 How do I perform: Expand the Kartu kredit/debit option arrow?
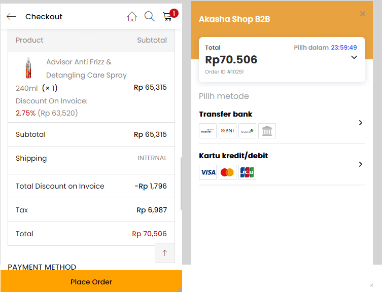(x=360, y=164)
